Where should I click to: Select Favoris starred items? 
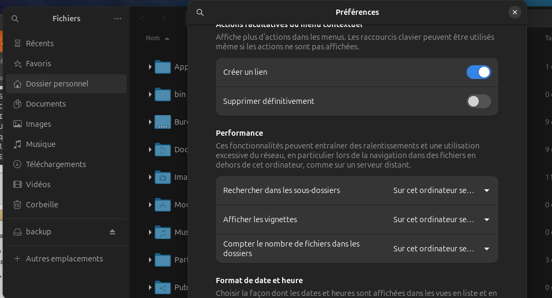tap(66, 64)
